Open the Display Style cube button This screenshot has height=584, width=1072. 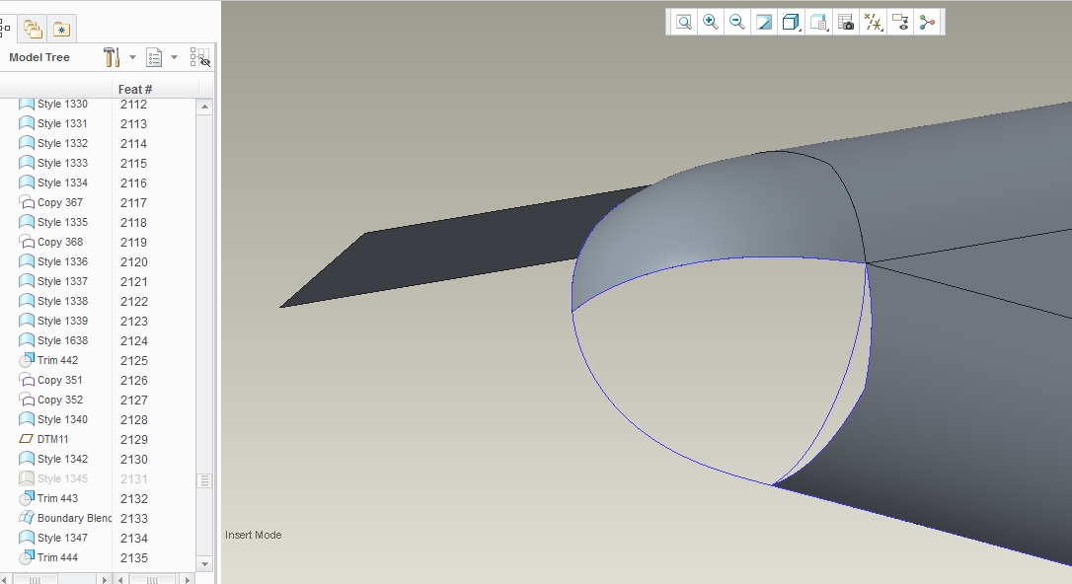(x=791, y=23)
